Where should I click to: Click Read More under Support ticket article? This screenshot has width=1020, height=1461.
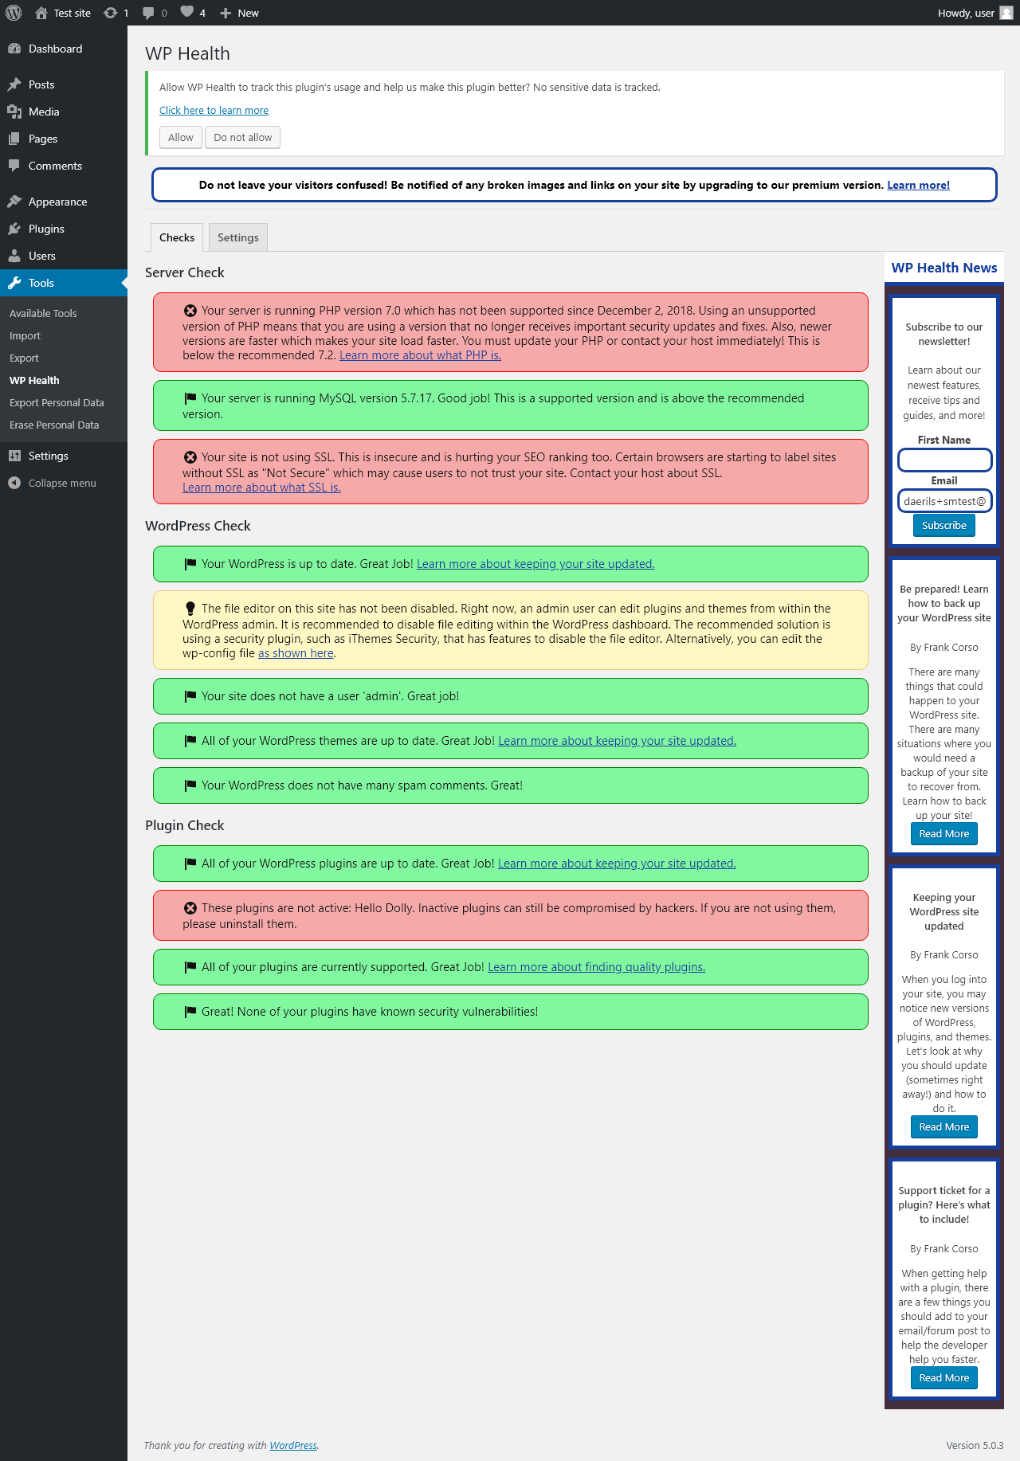[944, 1377]
